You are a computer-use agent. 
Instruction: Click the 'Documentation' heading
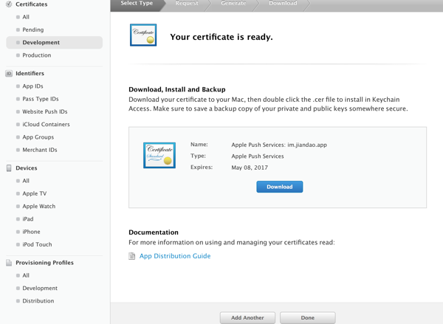154,232
